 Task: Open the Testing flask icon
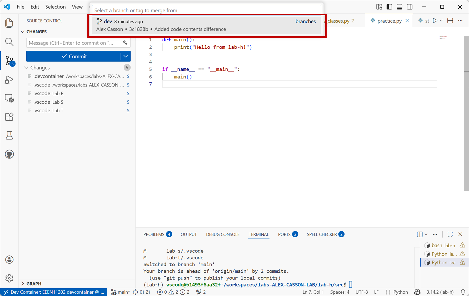click(9, 136)
